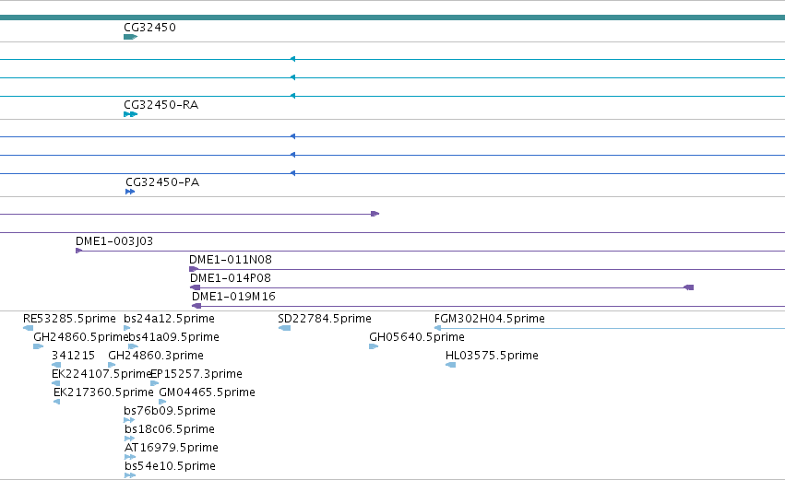Click the EK217360.5prime label
The width and height of the screenshot is (785, 480).
103,392
